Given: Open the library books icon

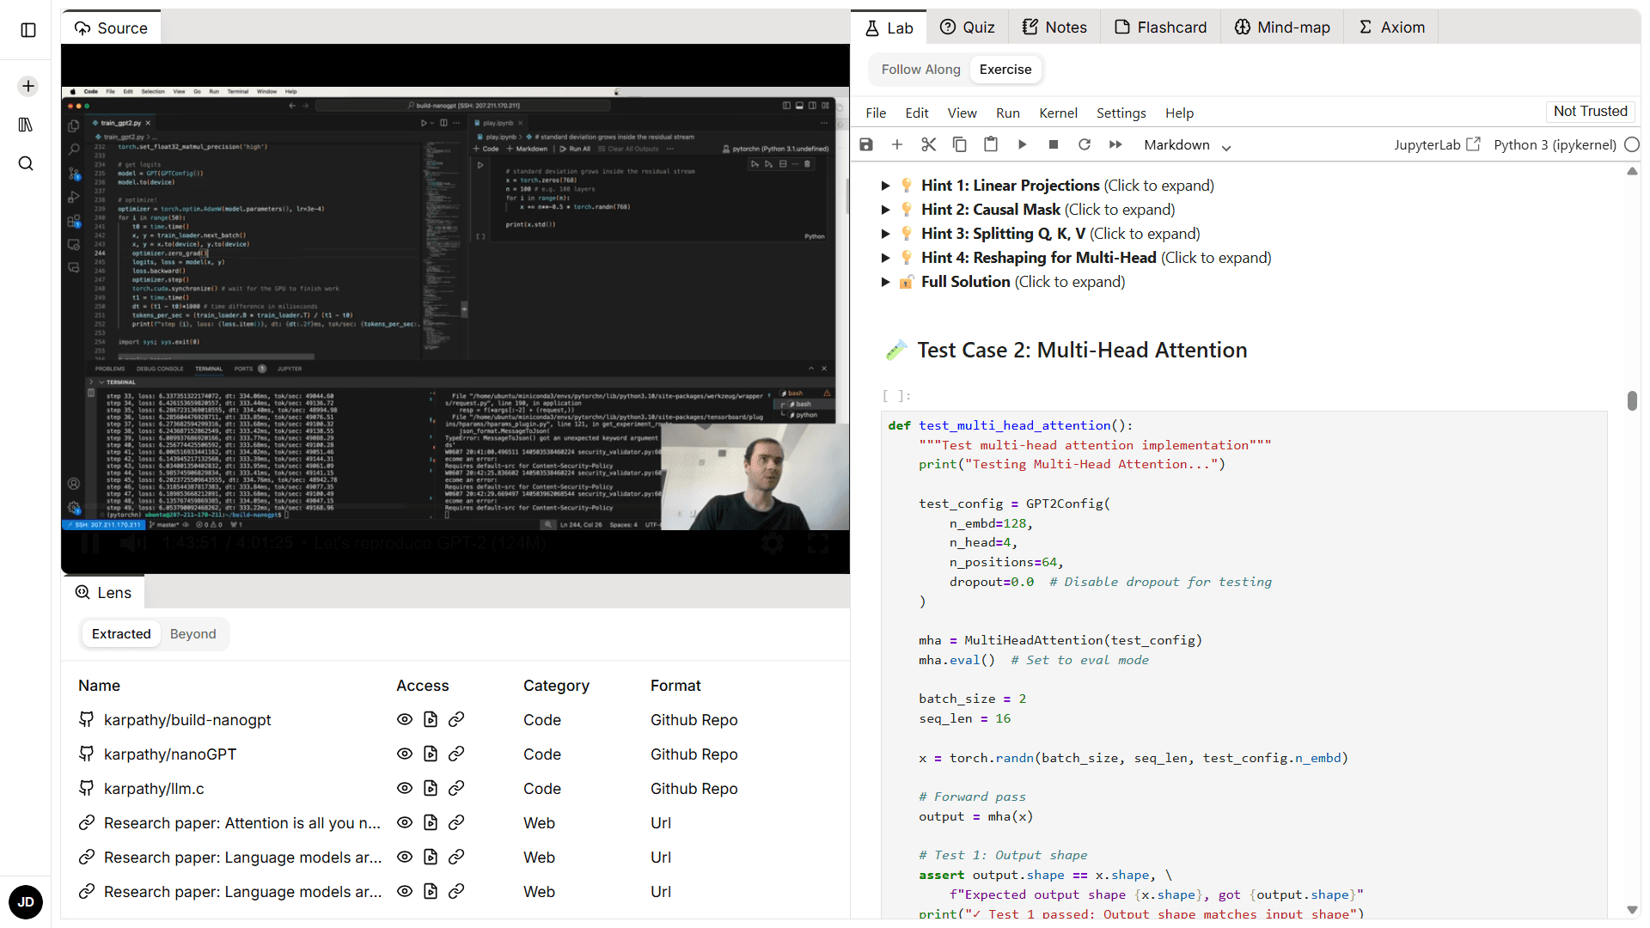Looking at the screenshot, I should pos(26,125).
